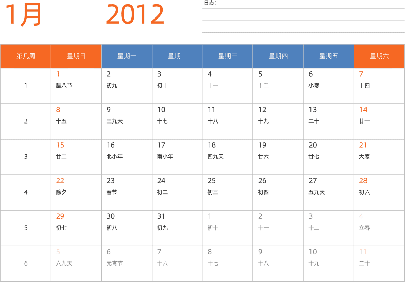
Task: Click the 春节 Spring Festival label
Action: [x=112, y=192]
